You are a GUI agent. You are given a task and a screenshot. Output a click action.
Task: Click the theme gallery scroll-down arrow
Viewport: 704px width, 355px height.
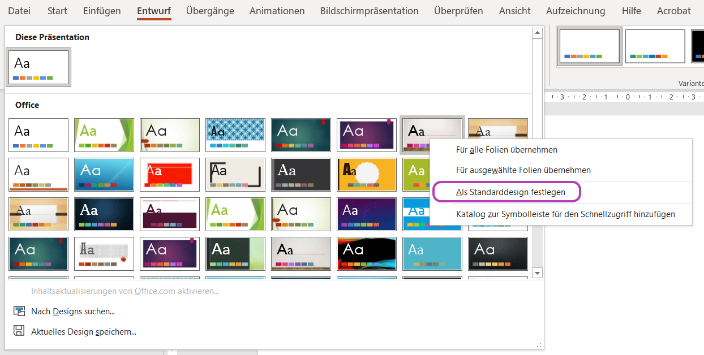pyautogui.click(x=536, y=273)
